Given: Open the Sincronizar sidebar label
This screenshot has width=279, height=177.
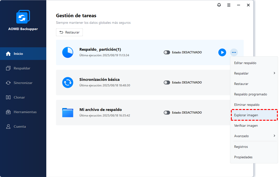Looking at the screenshot, I should [x=23, y=83].
